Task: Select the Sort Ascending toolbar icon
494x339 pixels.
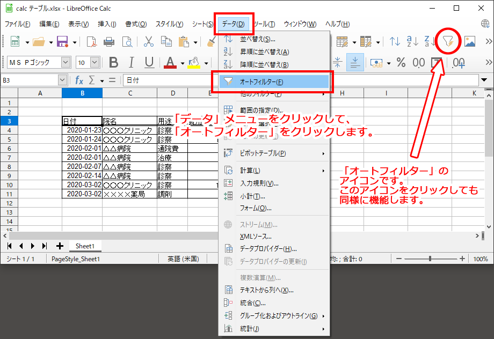Action: pos(413,42)
